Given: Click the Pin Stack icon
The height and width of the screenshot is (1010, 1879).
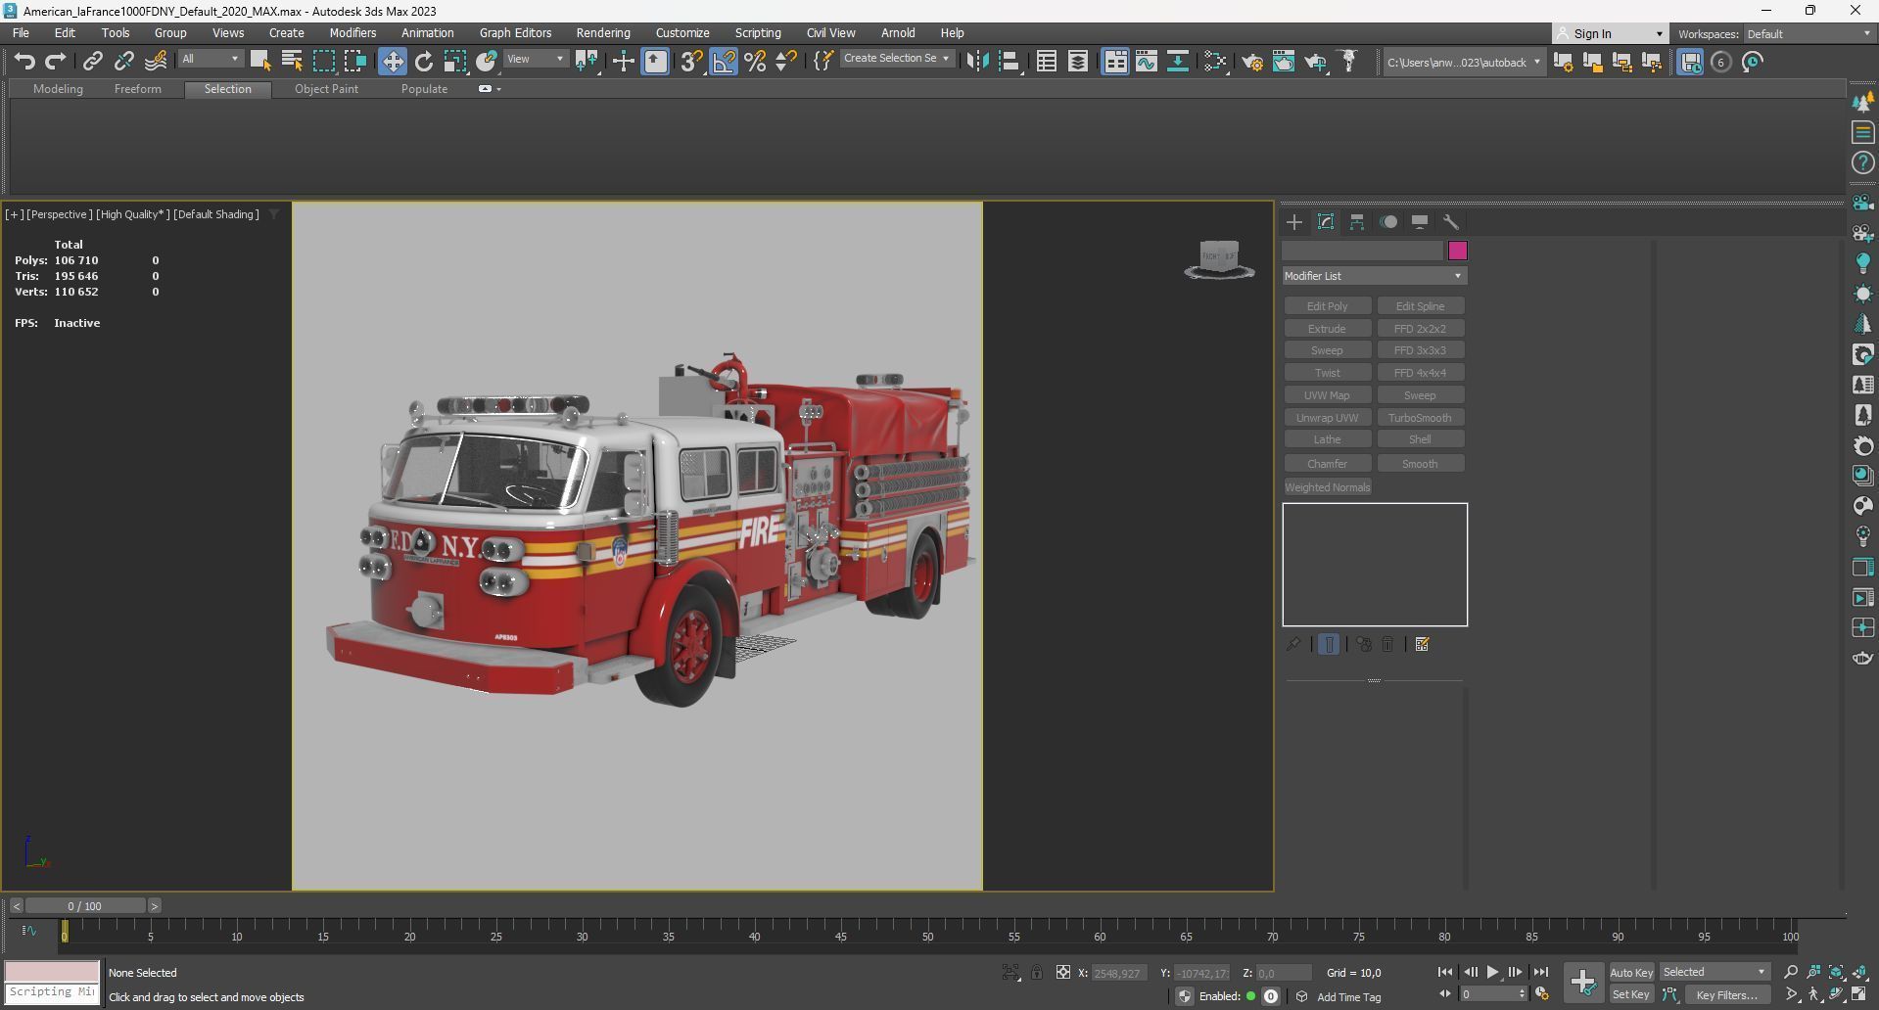Looking at the screenshot, I should 1293,644.
